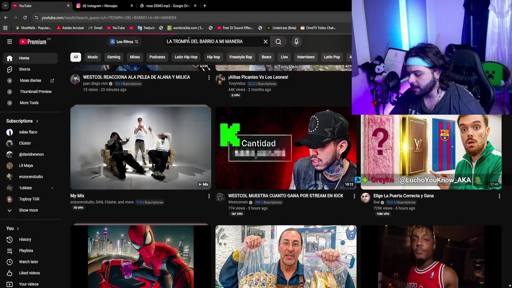Open Adobe Acrobat bookmark

[x=70, y=28]
